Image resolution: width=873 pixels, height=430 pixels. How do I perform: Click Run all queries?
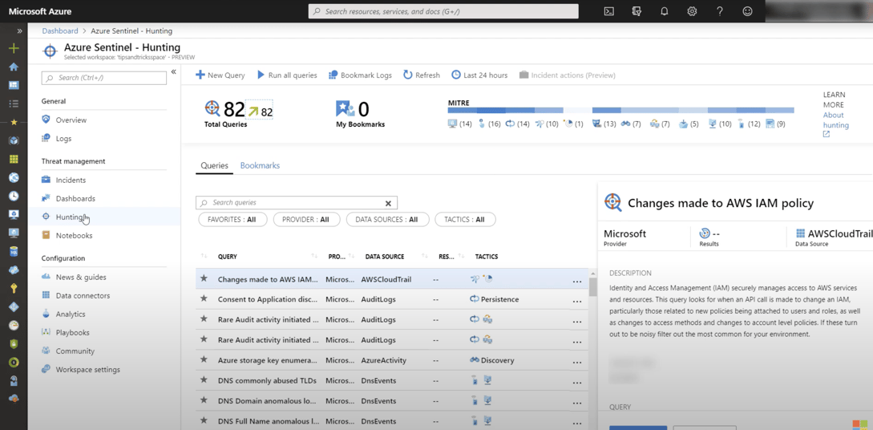[287, 75]
